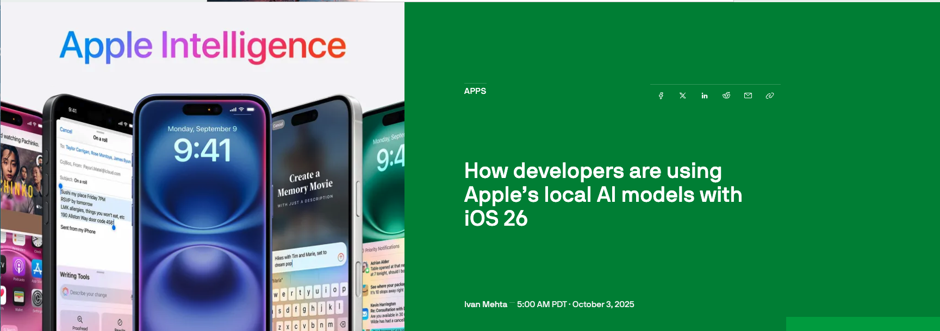Click the Podcasts app icon in image
940x331 pixels.
click(x=19, y=267)
